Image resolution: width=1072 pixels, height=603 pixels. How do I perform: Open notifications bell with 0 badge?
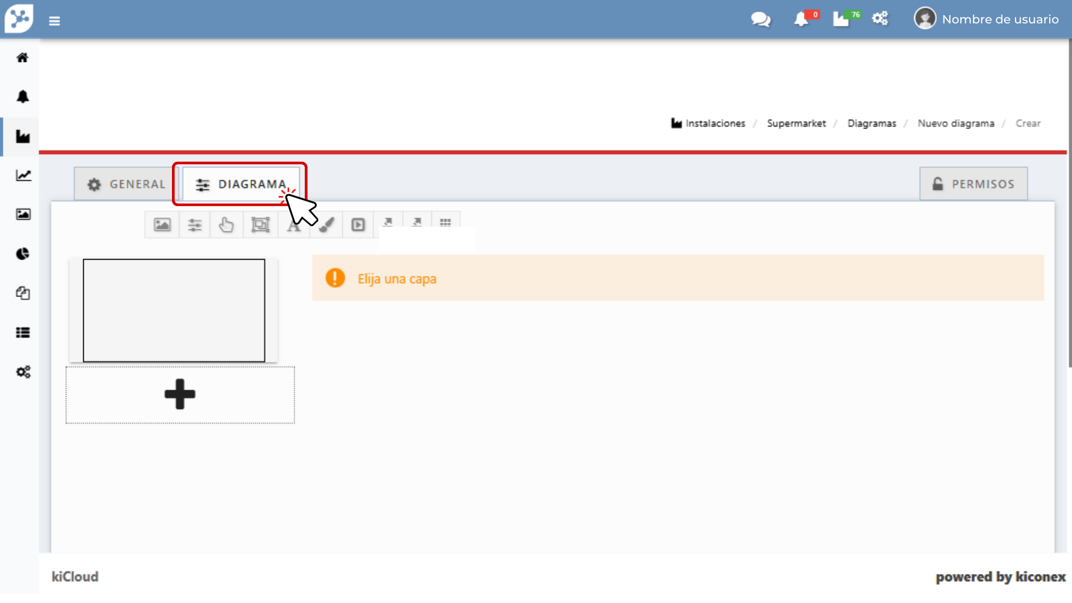pyautogui.click(x=802, y=20)
